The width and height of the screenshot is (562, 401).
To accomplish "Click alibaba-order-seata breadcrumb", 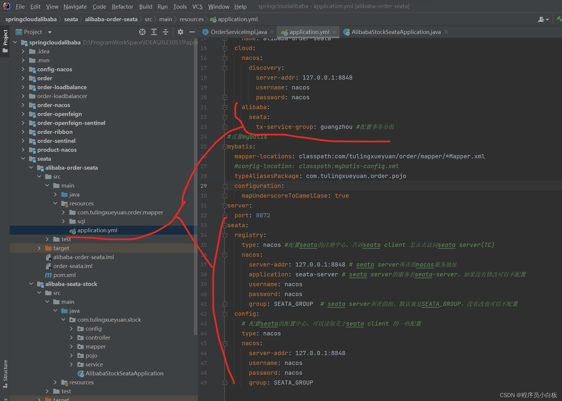I will click(x=111, y=19).
